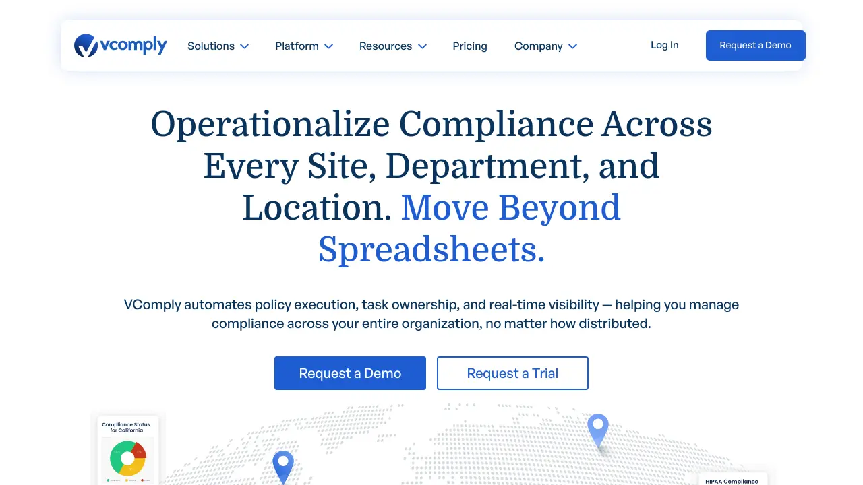Image resolution: width=863 pixels, height=485 pixels.
Task: Click the Log In link
Action: click(665, 45)
